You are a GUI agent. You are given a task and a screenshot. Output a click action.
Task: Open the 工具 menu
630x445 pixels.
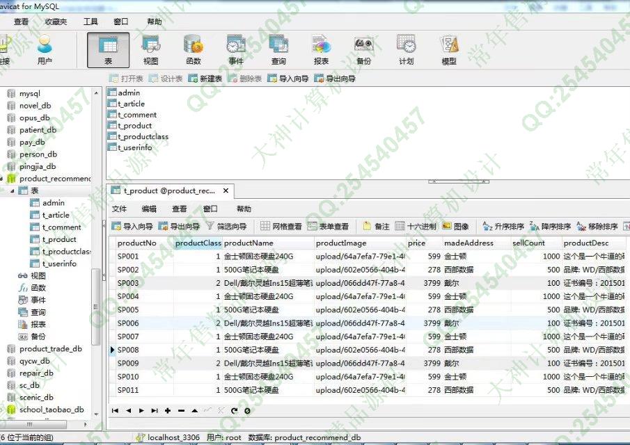[90, 22]
